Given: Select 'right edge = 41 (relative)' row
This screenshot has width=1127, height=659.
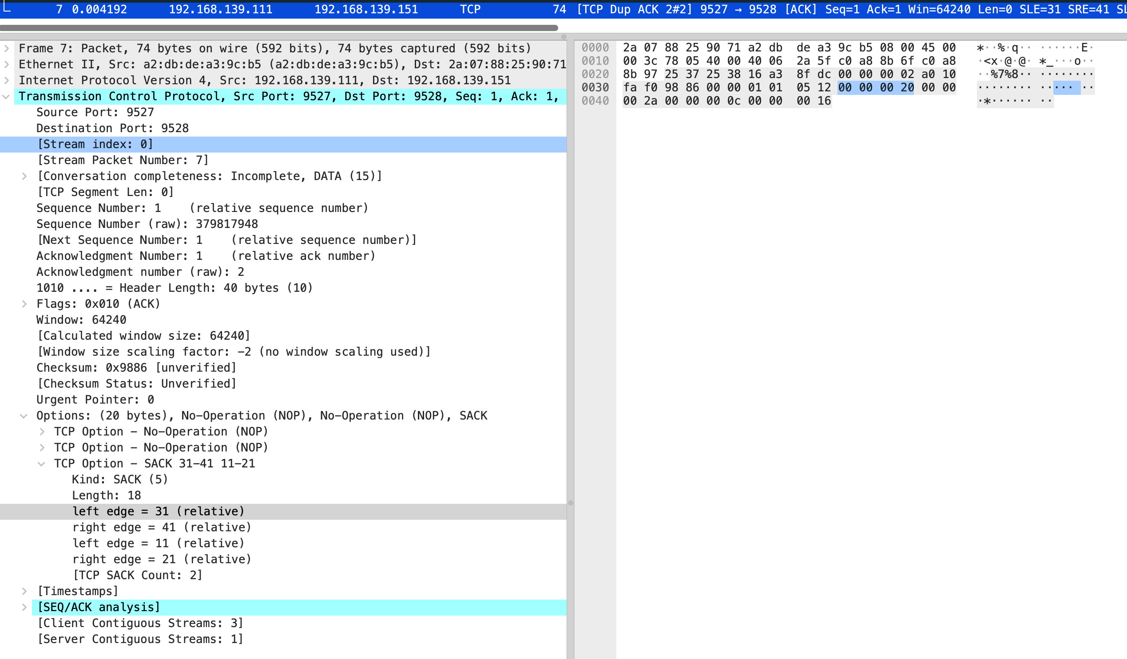Looking at the screenshot, I should pos(162,528).
